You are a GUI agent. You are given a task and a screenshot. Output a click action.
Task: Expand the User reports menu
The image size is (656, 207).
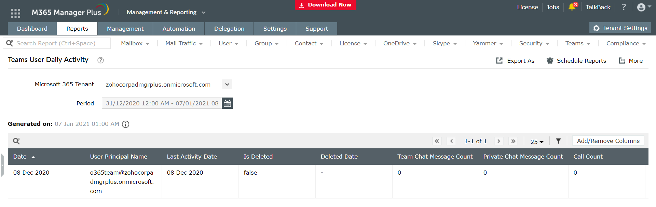pos(229,43)
